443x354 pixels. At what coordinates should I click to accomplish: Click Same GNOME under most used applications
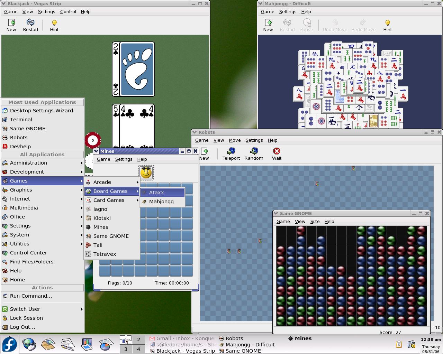pyautogui.click(x=42, y=129)
